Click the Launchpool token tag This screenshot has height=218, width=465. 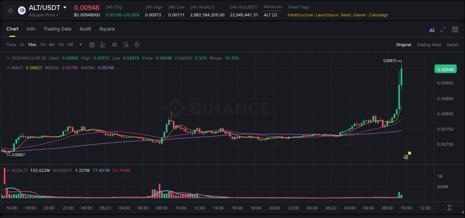pyautogui.click(x=327, y=15)
